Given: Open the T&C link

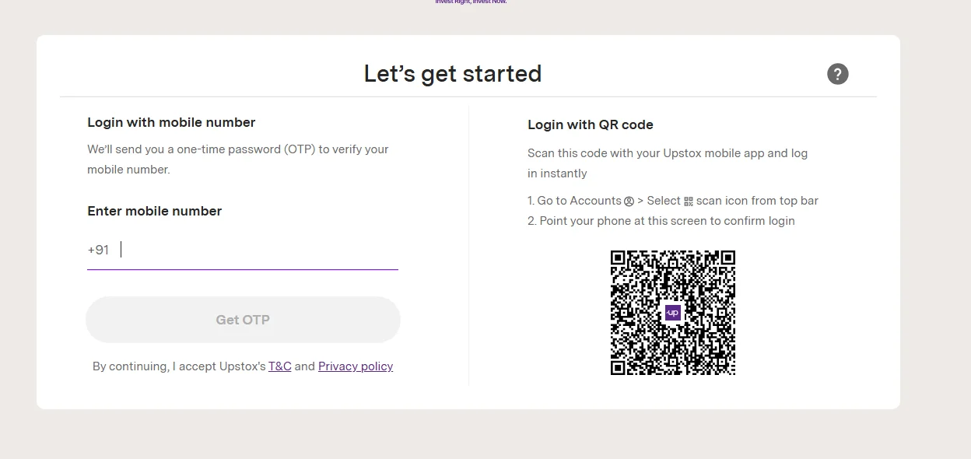Looking at the screenshot, I should point(279,366).
